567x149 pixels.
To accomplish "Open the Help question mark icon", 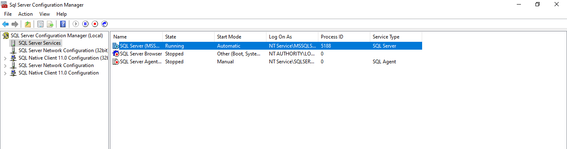I will (63, 24).
